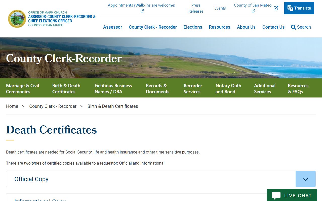Screen dimensions: 322x201
Task: Open the Official Copy section title
Action: point(31,179)
